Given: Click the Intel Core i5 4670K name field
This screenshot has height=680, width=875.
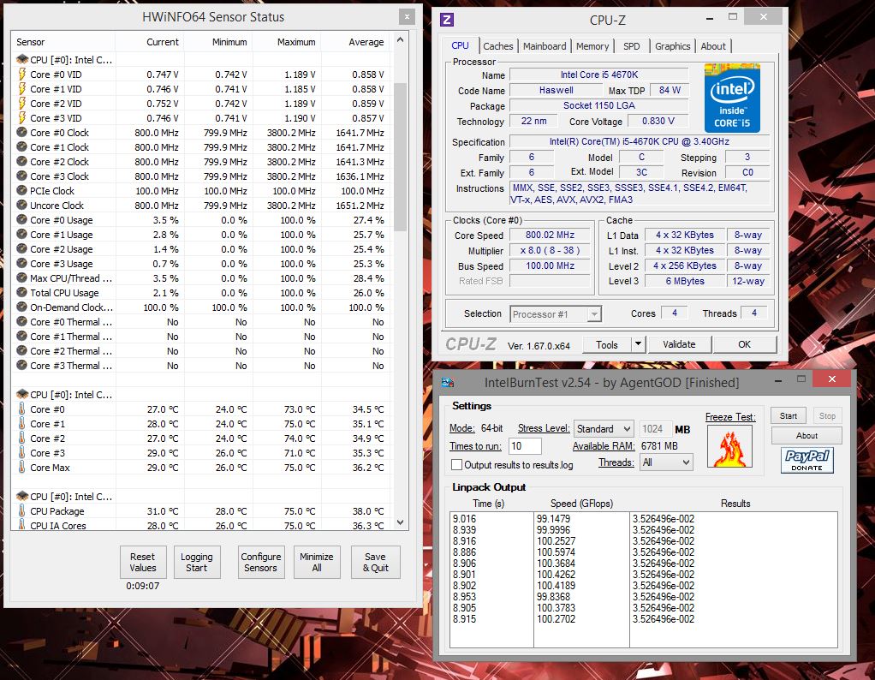Looking at the screenshot, I should click(x=599, y=75).
